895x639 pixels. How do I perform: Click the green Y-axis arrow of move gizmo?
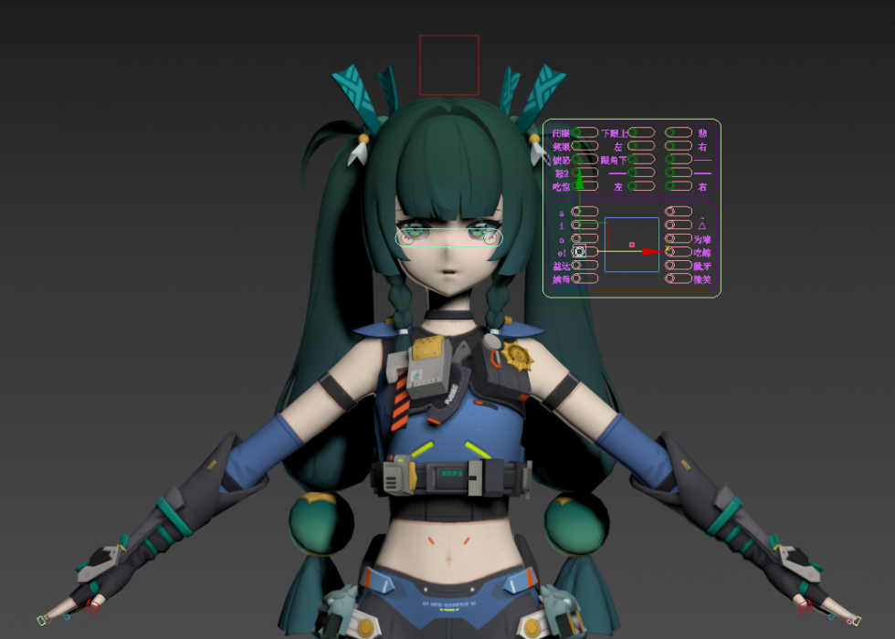[579, 181]
